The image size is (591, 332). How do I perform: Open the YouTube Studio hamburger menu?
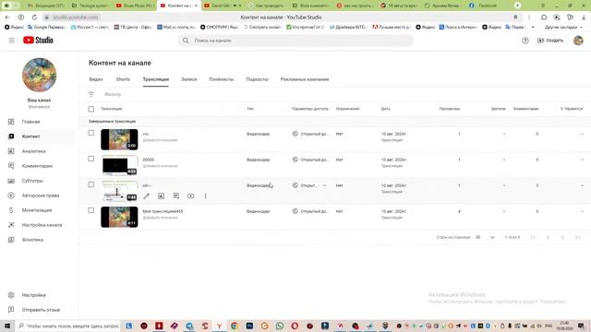(x=12, y=41)
